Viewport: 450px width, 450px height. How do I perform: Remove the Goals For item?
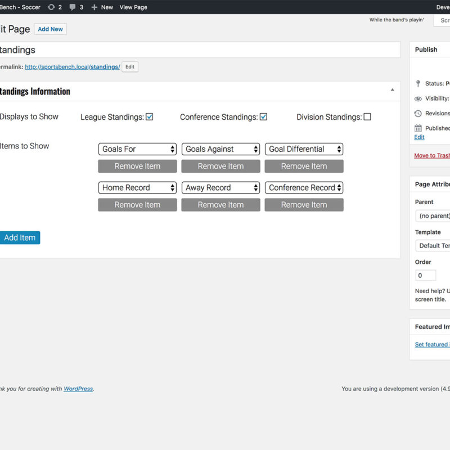tap(137, 166)
